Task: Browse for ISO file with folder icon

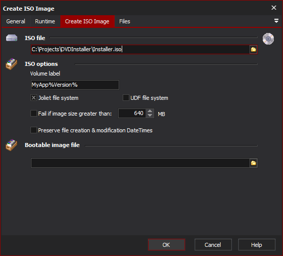Action: click(253, 50)
